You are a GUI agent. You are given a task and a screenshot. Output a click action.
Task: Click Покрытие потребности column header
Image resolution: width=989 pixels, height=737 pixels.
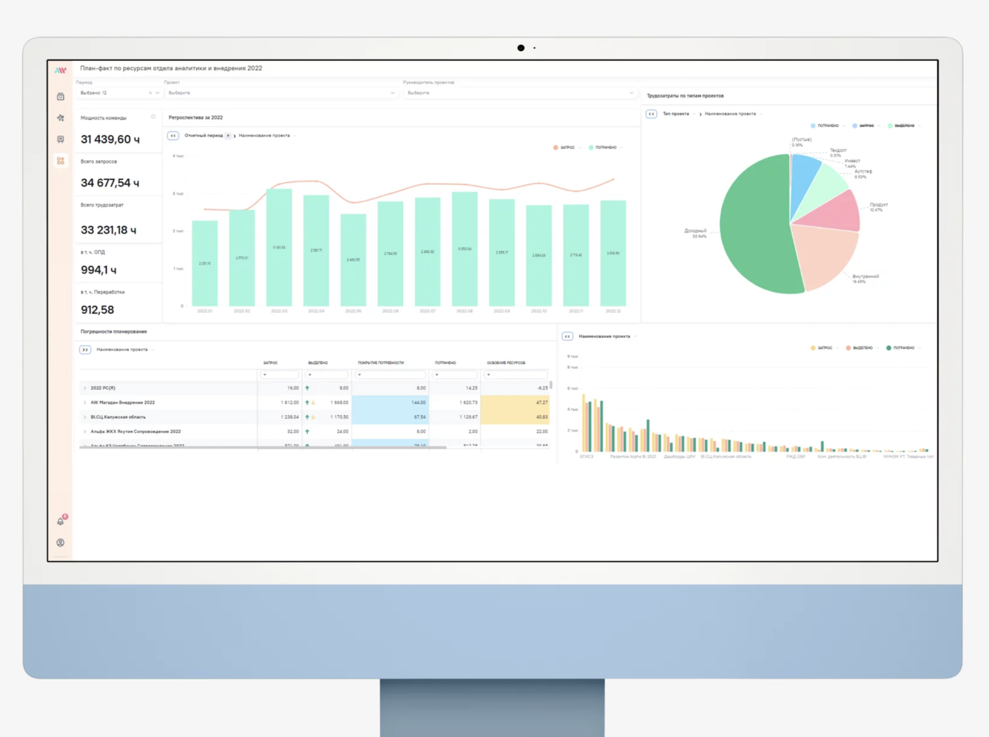[x=381, y=363]
